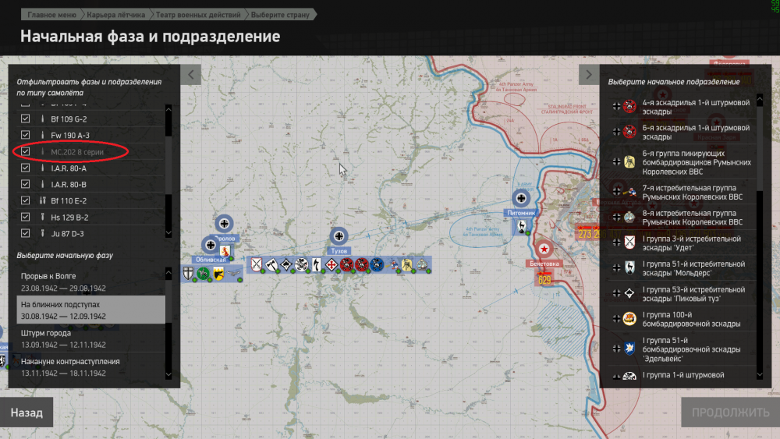Uncheck the I.A.R. 80-A aircraft filter
This screenshot has height=439, width=780.
[x=26, y=168]
